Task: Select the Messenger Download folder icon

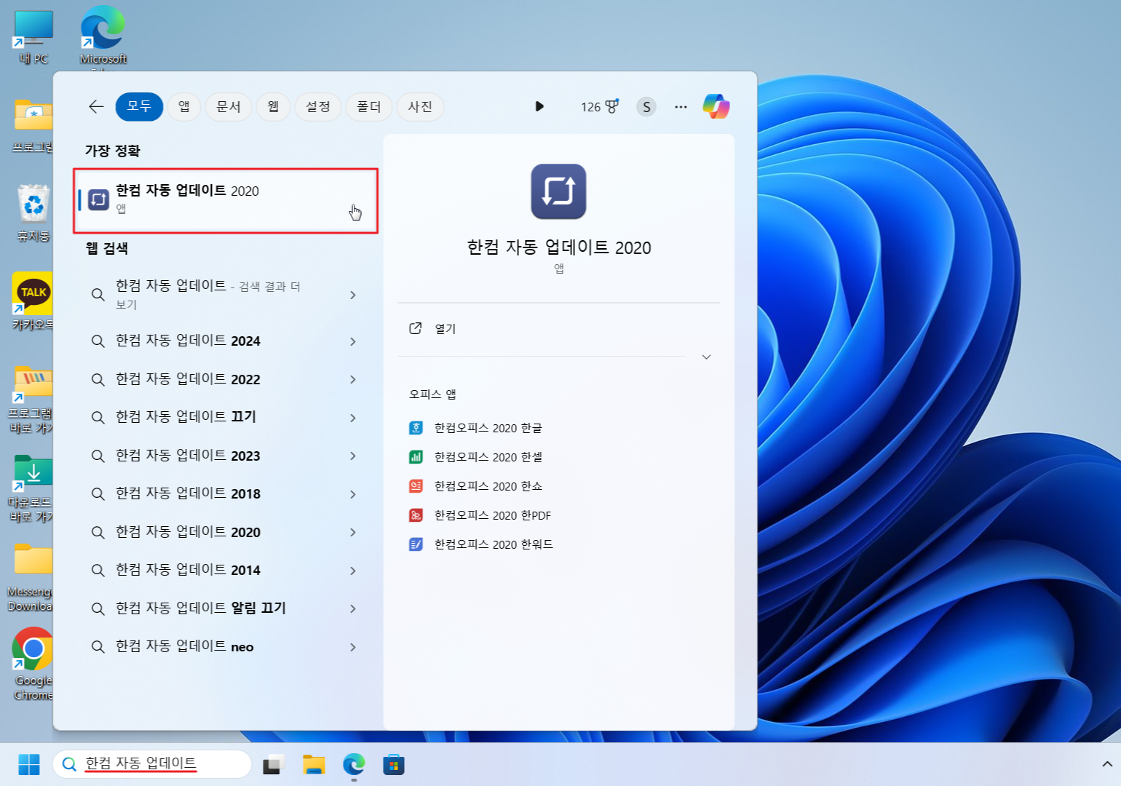Action: [31, 578]
